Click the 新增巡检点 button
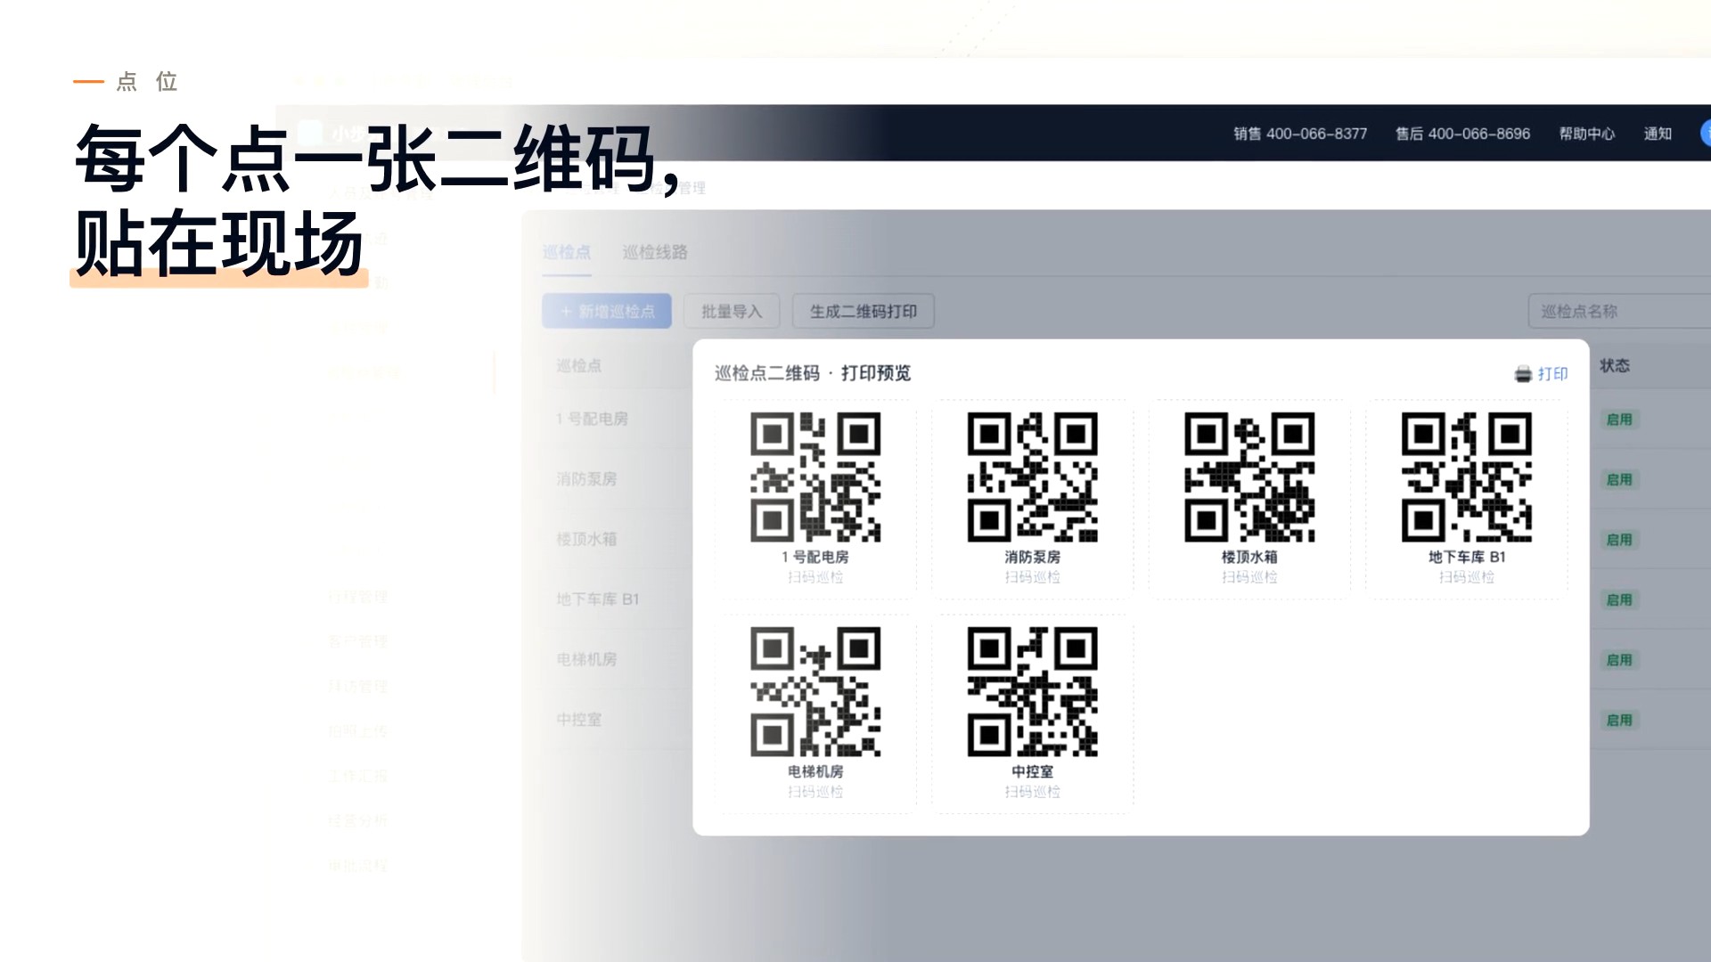This screenshot has width=1711, height=962. (x=607, y=311)
